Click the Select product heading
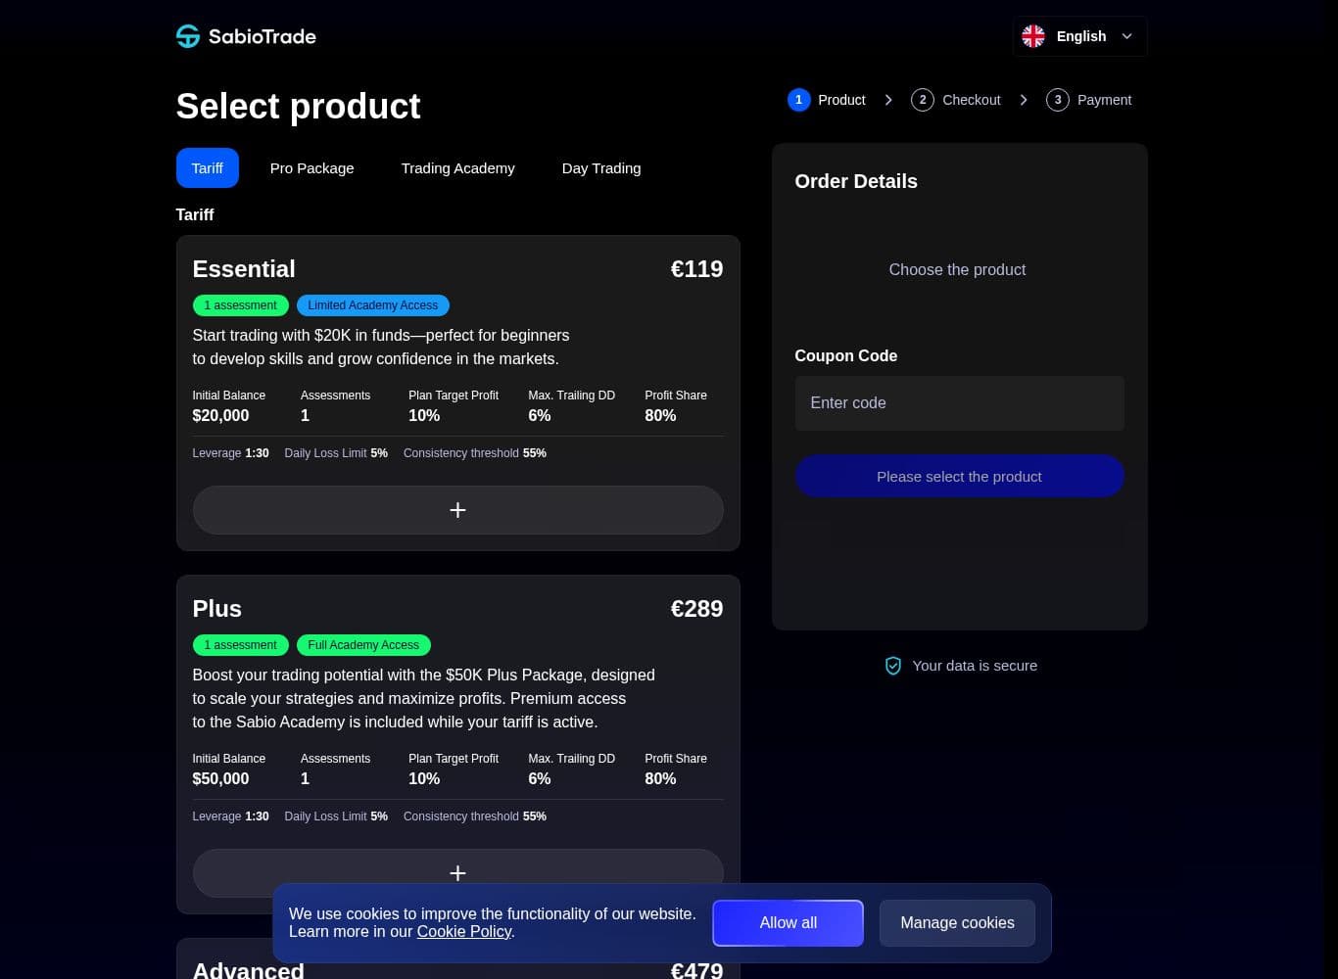Viewport: 1338px width, 979px height. [x=299, y=106]
